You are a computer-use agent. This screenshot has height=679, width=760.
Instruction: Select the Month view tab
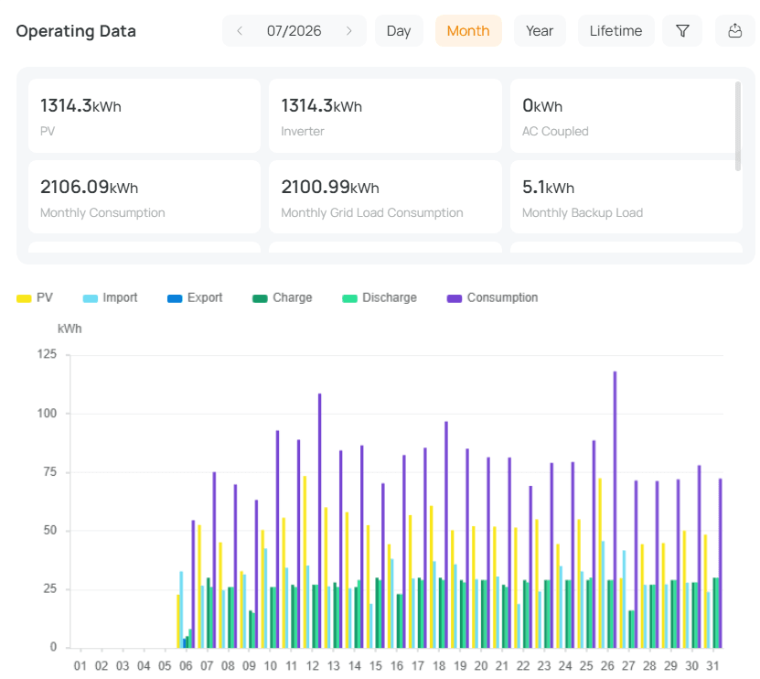pyautogui.click(x=468, y=31)
